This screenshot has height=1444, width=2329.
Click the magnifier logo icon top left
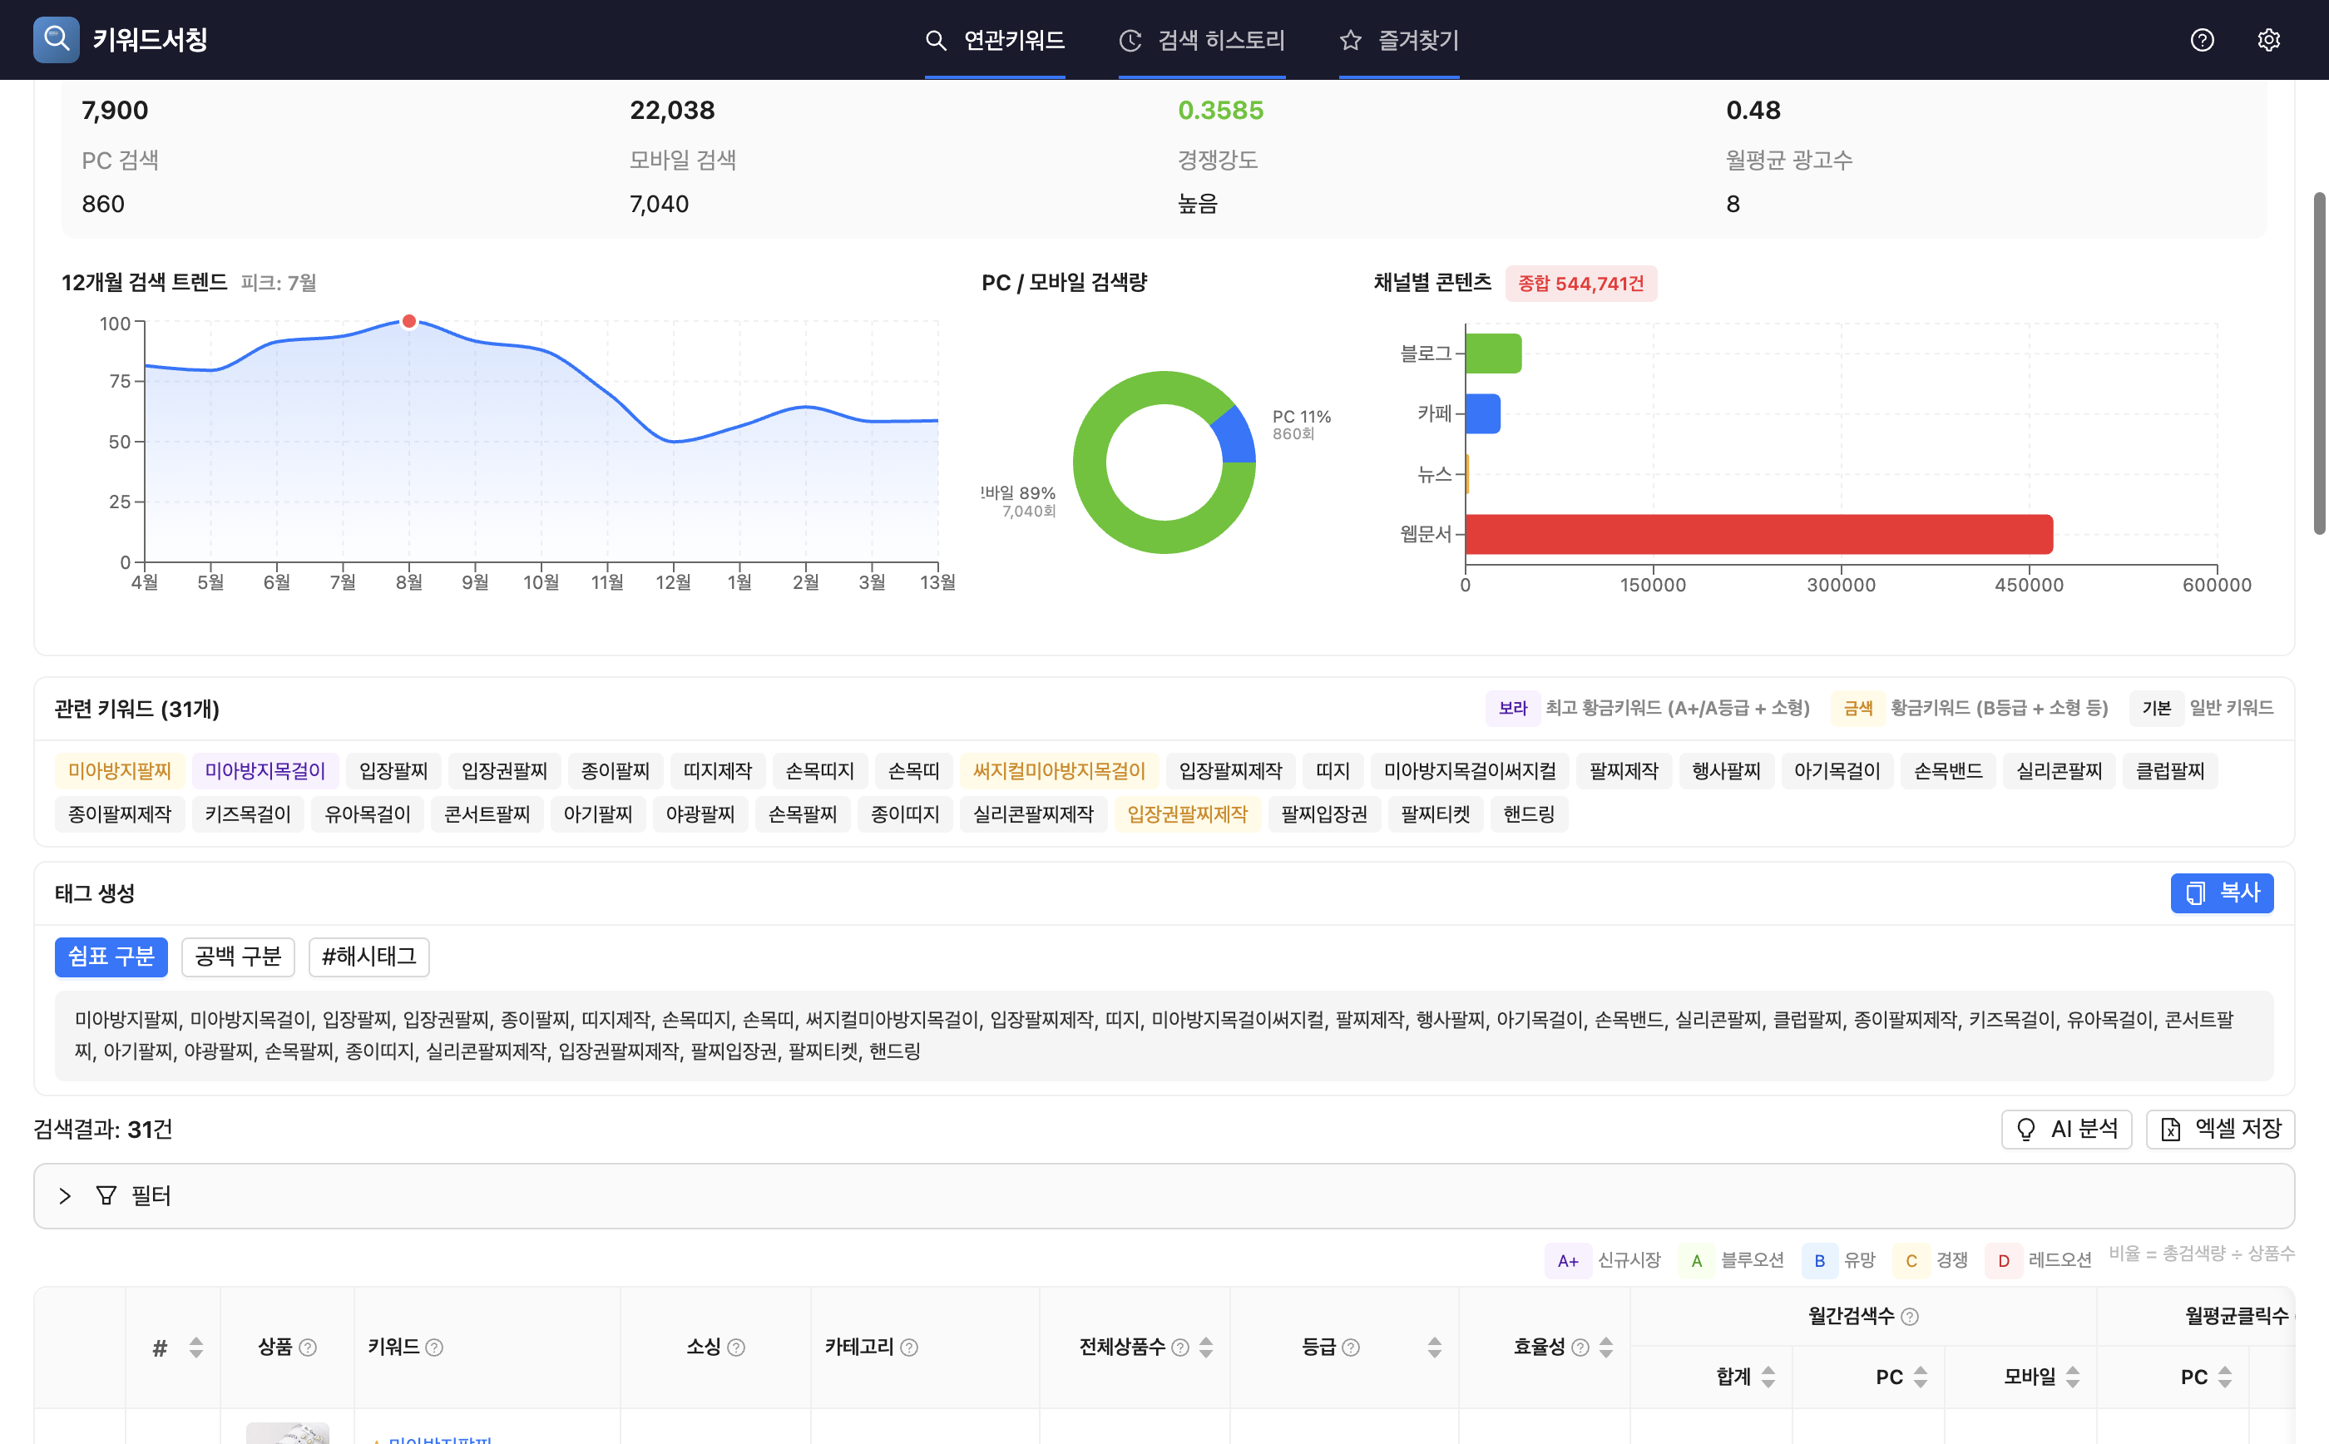coord(54,39)
